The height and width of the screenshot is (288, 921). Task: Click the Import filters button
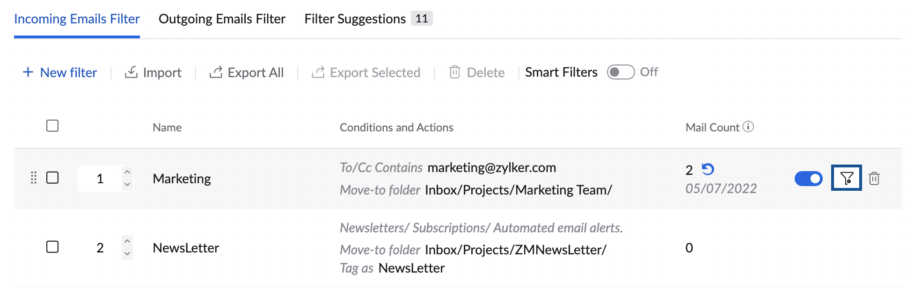point(153,72)
